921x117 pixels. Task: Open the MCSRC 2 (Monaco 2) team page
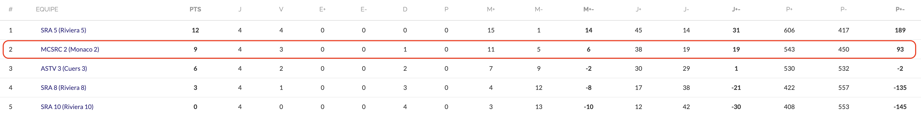pos(70,49)
